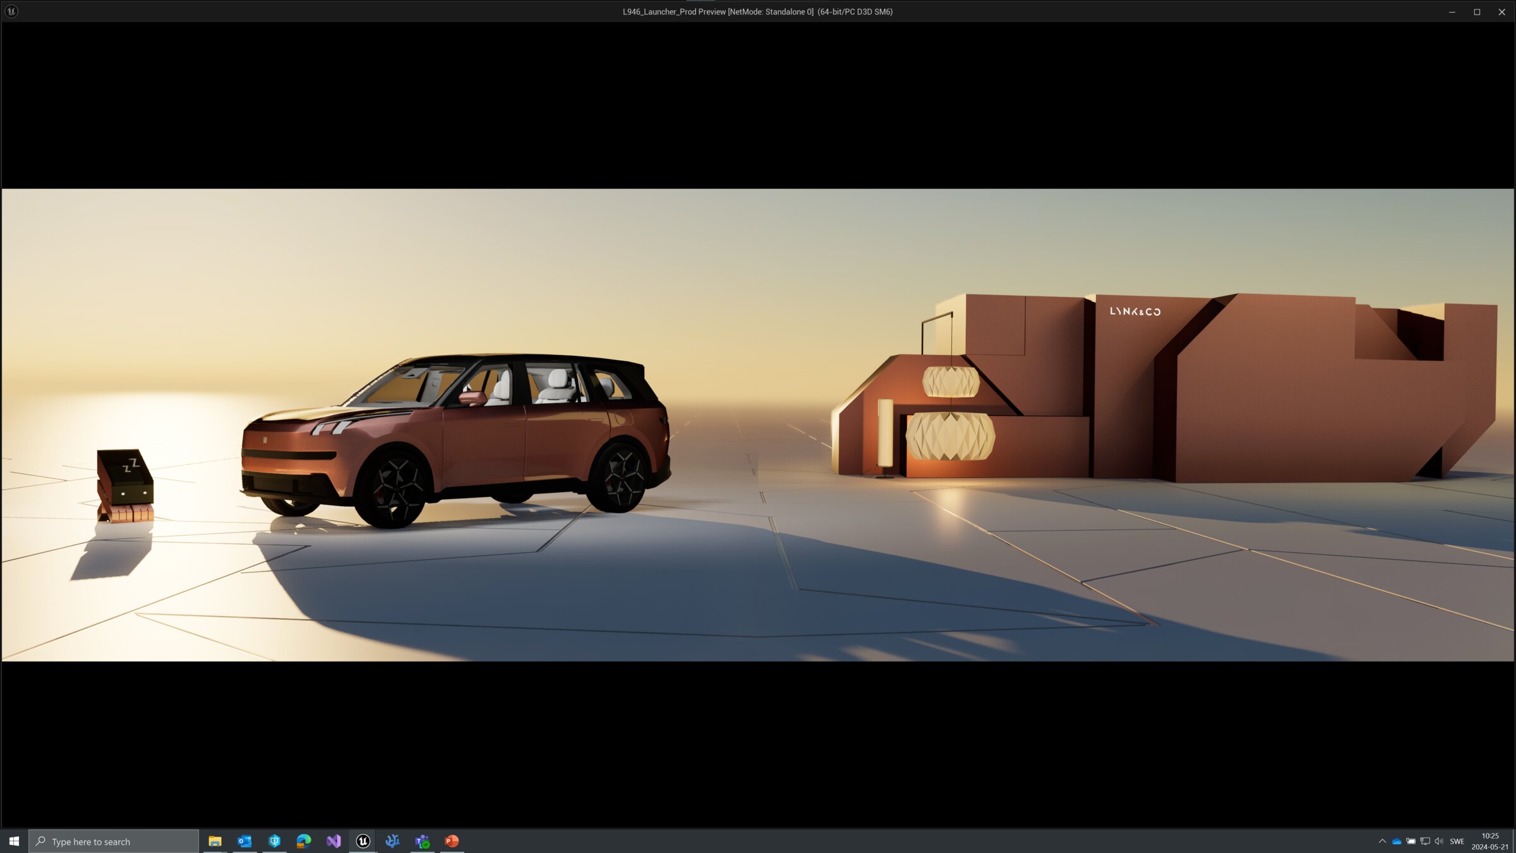
Task: Click the Unreal Engine logo in title bar
Action: [x=11, y=11]
